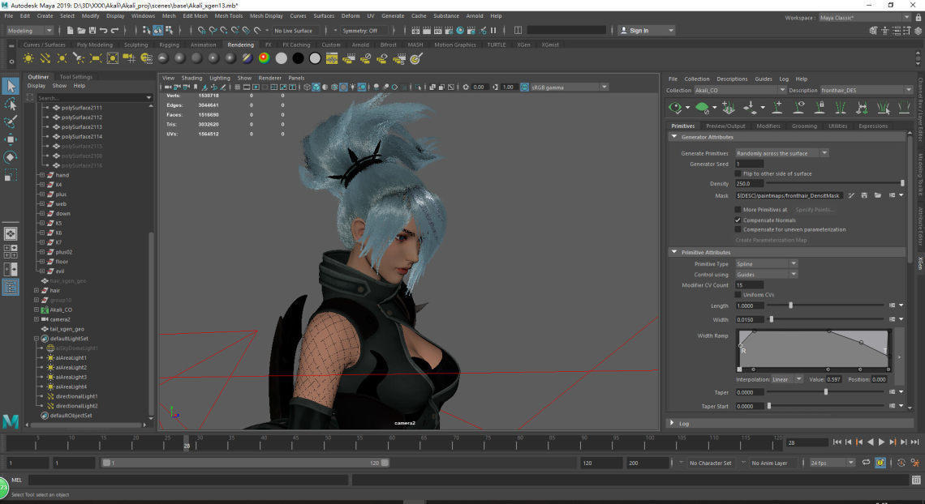Click go to start of playback
This screenshot has width=925, height=504.
pyautogui.click(x=837, y=442)
